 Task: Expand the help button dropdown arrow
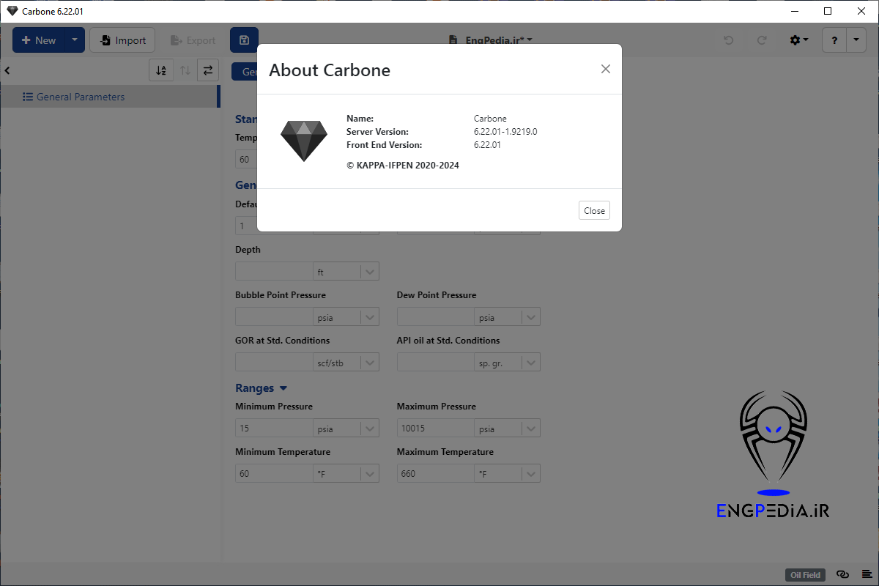tap(856, 40)
